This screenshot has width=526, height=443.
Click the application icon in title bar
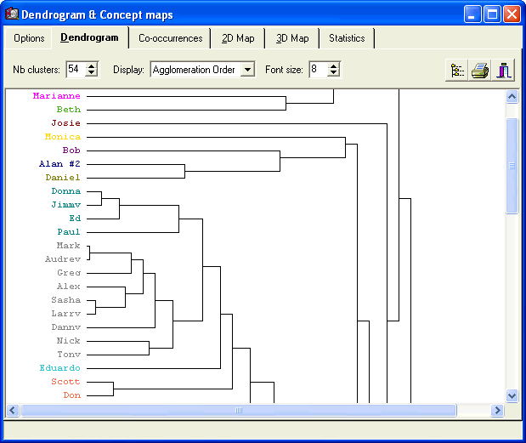pyautogui.click(x=12, y=14)
